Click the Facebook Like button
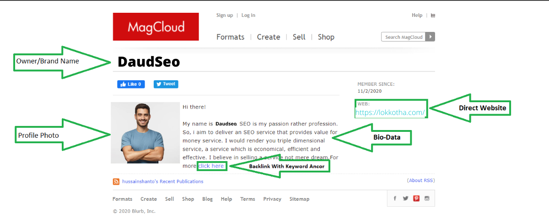 pos(131,84)
